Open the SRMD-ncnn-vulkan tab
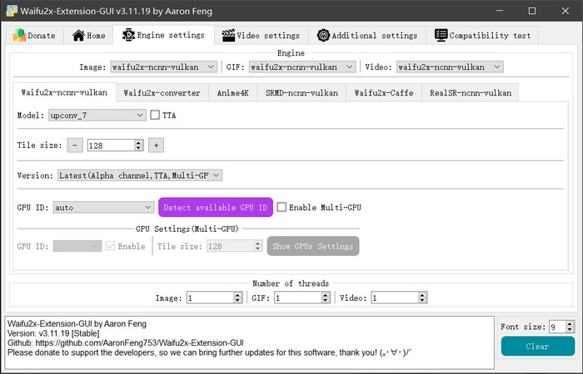 pos(301,93)
